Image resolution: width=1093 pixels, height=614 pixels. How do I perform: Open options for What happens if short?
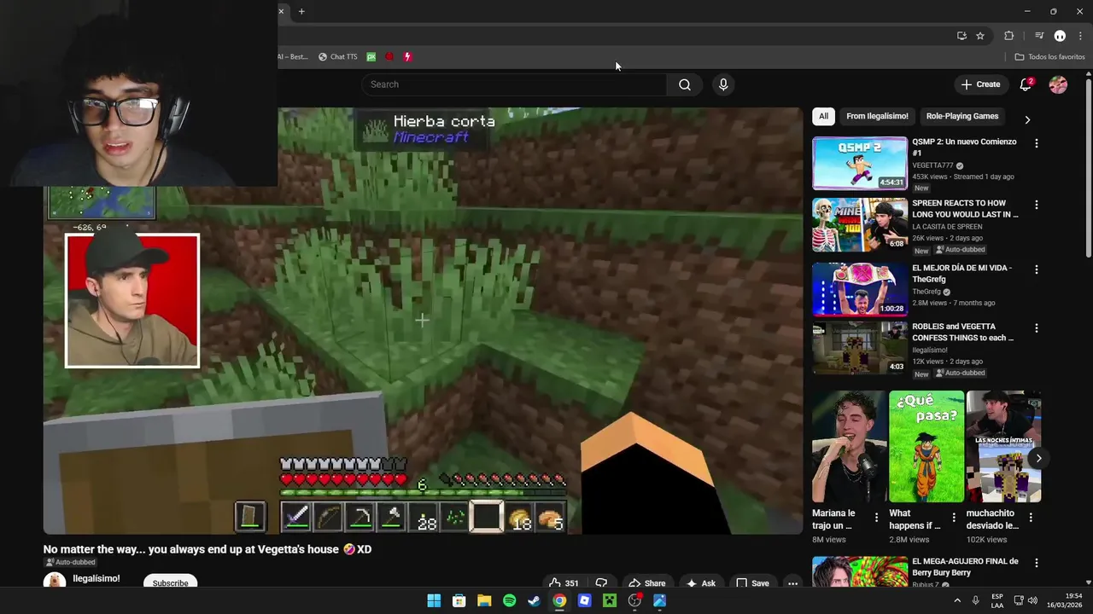953,517
